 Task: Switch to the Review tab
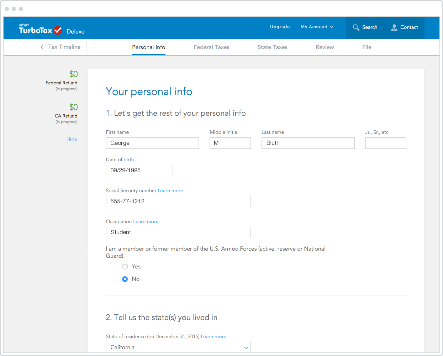click(x=325, y=47)
